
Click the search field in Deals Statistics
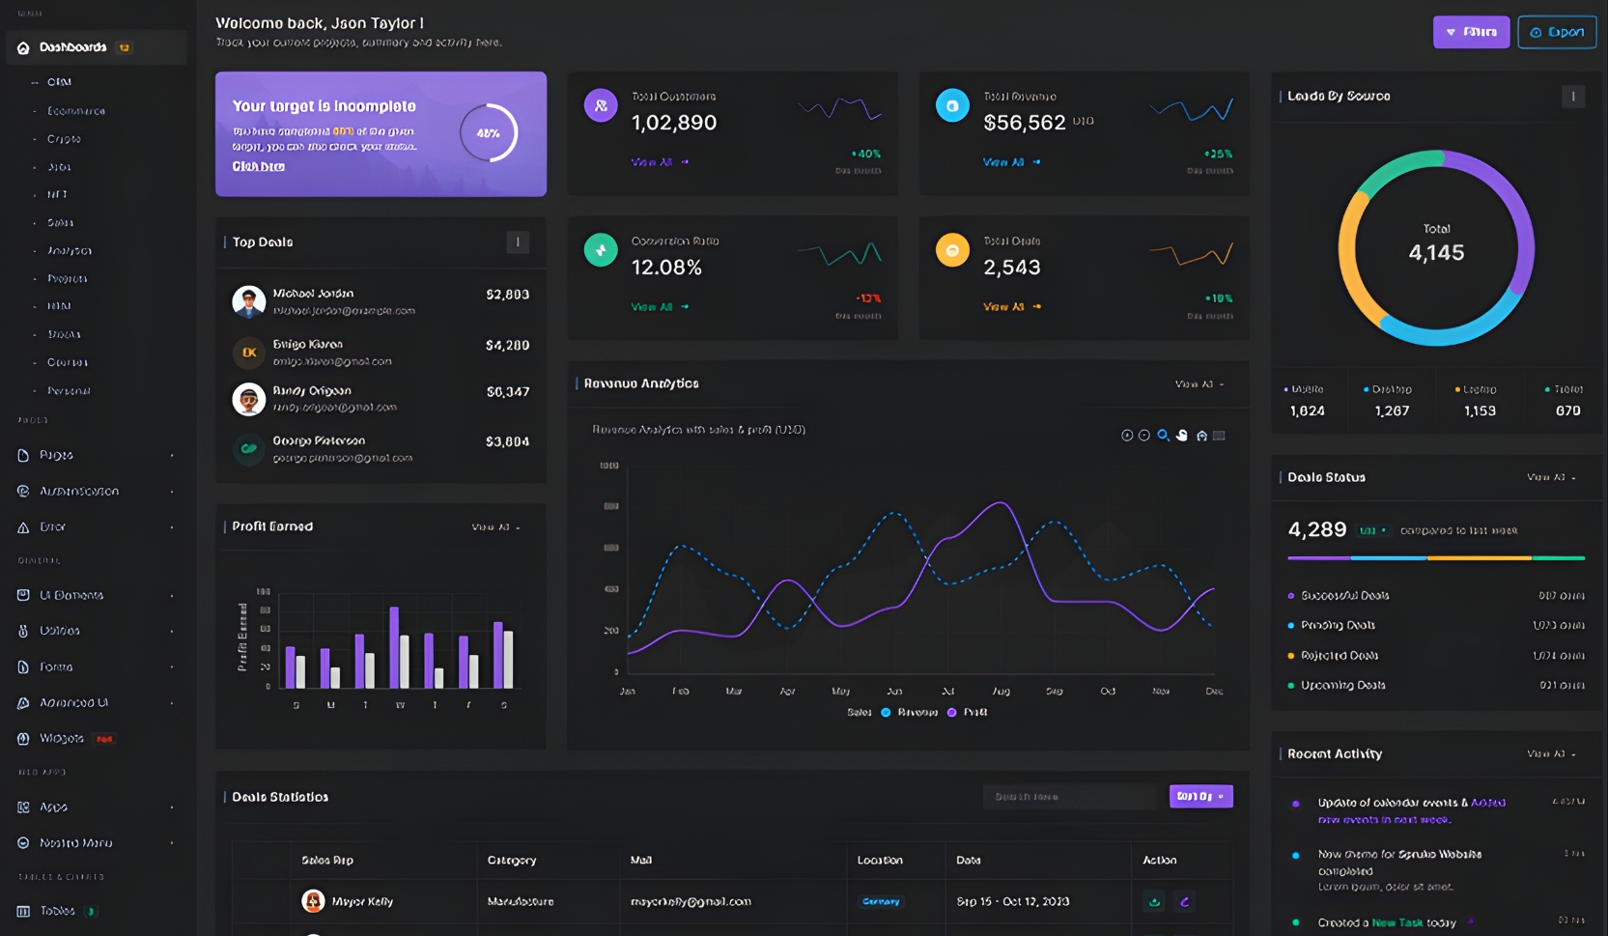1068,796
